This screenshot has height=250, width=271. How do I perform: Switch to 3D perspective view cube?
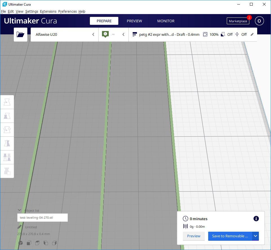click(x=21, y=243)
